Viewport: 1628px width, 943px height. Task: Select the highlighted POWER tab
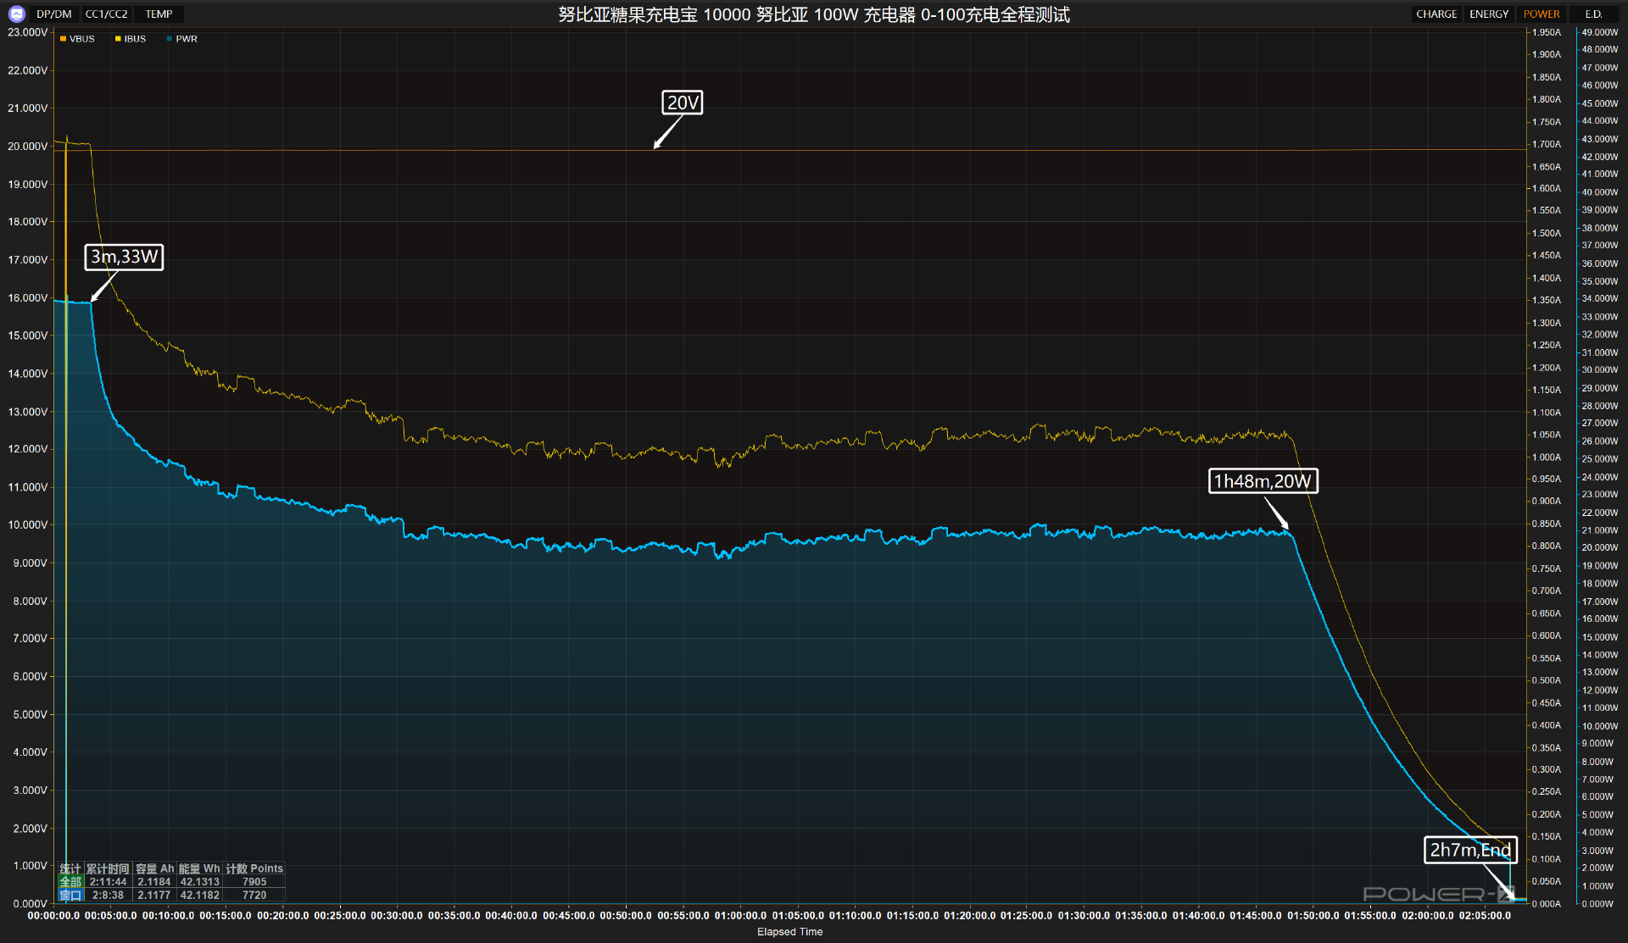click(1542, 14)
